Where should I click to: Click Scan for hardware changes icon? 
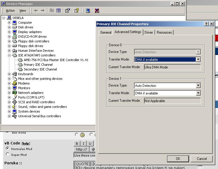pyautogui.click(x=88, y=11)
